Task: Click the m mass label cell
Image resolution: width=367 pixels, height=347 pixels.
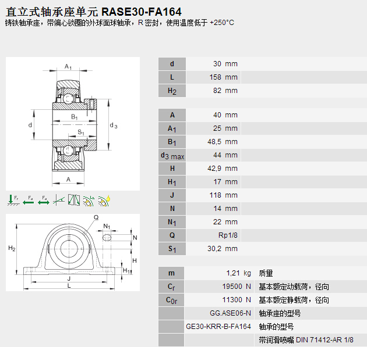Action: 171,273
